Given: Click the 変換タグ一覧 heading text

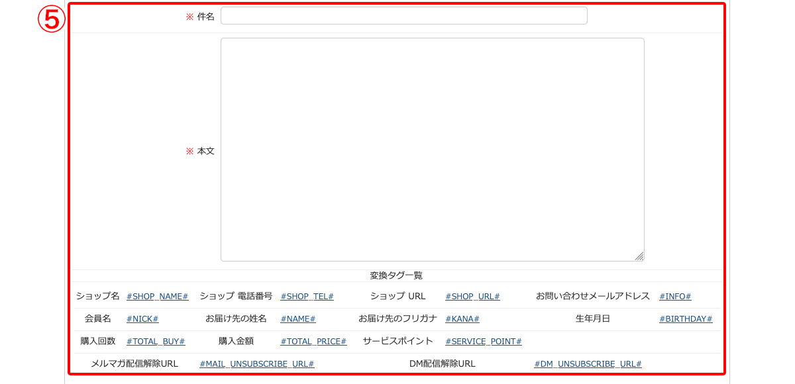Looking at the screenshot, I should pyautogui.click(x=396, y=275).
